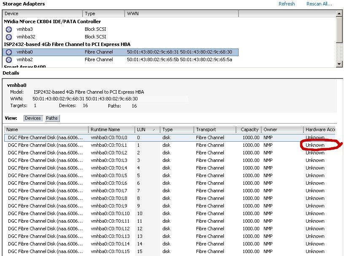The width and height of the screenshot is (344, 256).
Task: Click Unknown acceleration status for LUN 3
Action: 315,160
